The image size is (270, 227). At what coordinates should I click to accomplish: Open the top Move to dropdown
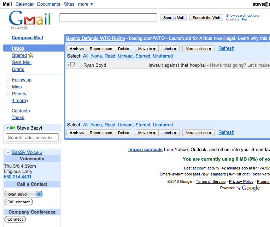click(147, 49)
